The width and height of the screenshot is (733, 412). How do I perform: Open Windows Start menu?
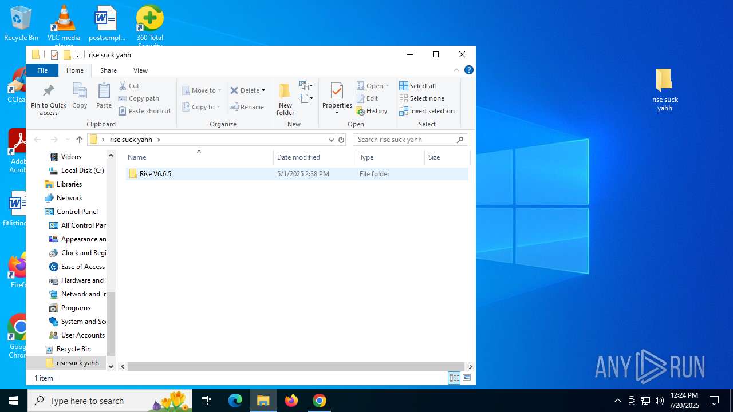[14, 401]
